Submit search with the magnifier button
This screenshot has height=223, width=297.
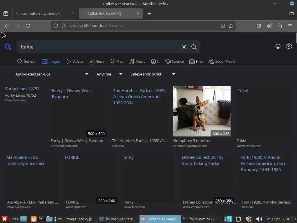tap(194, 47)
